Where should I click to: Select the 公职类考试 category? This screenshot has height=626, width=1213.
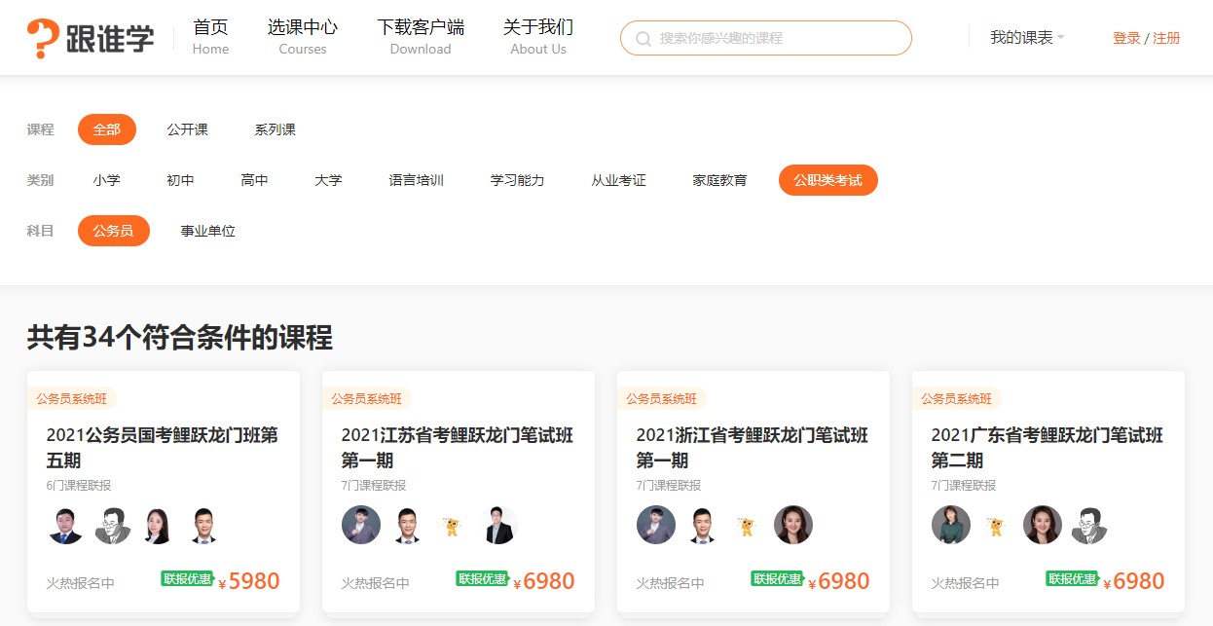coord(828,179)
